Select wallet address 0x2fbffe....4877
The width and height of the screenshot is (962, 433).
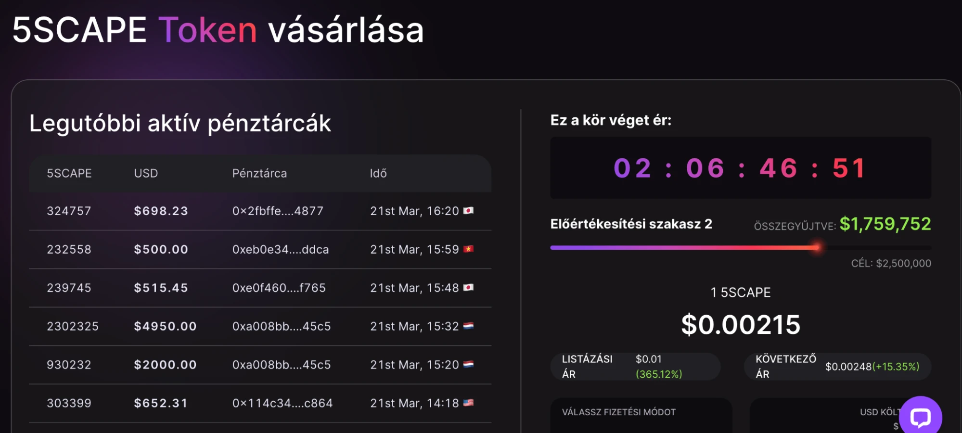[278, 211]
